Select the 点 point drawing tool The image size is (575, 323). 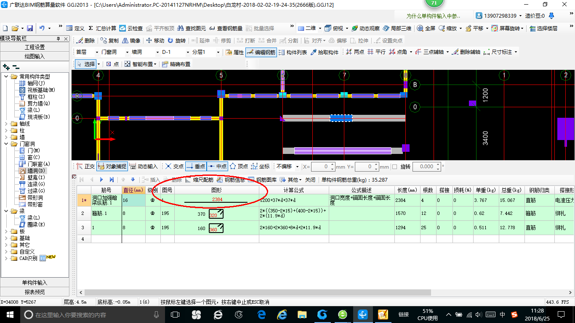(x=112, y=64)
